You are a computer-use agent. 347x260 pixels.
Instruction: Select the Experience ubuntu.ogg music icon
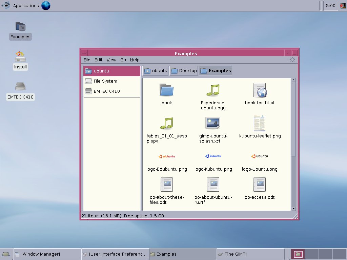pyautogui.click(x=213, y=90)
